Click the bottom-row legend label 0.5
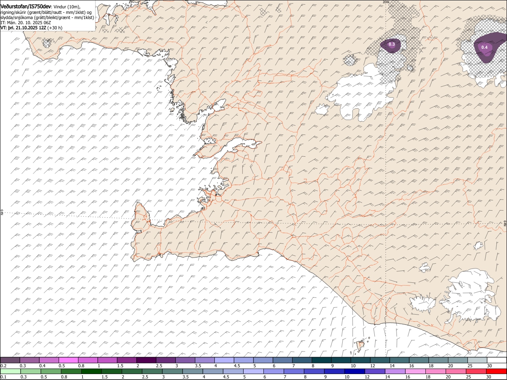This screenshot has height=380, width=507. point(43,377)
